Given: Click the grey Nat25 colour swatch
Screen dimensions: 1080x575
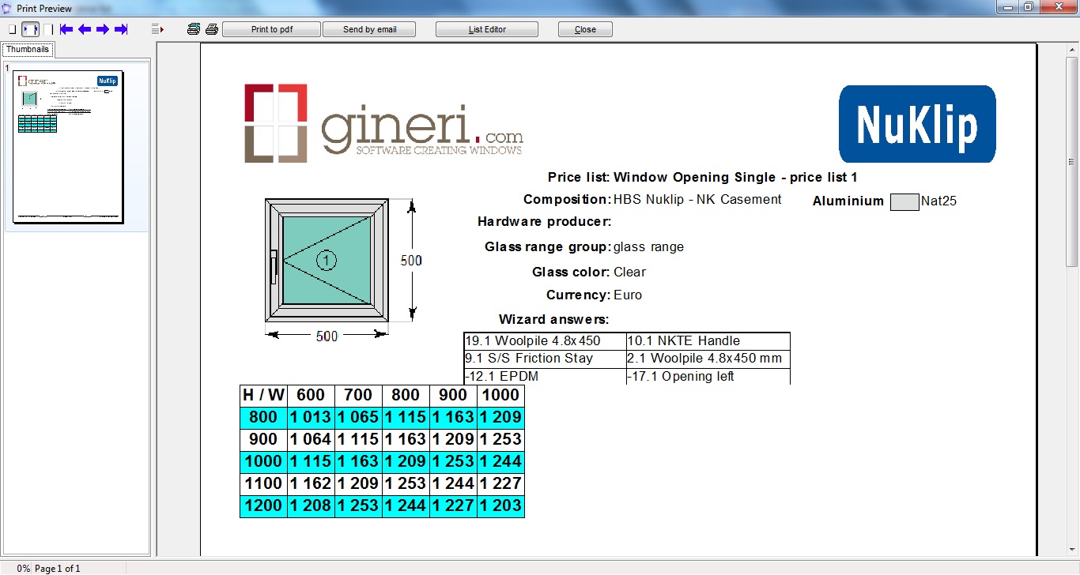Looking at the screenshot, I should click(904, 201).
